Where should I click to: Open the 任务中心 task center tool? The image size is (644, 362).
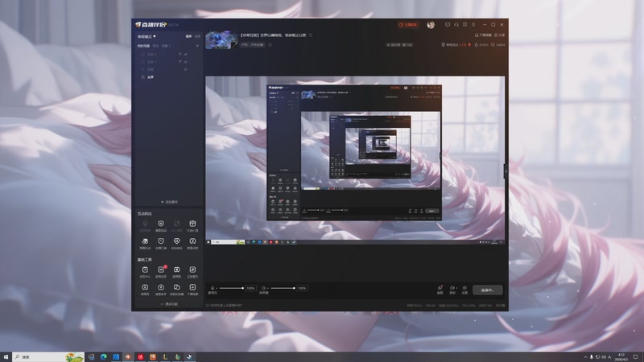[x=145, y=272]
